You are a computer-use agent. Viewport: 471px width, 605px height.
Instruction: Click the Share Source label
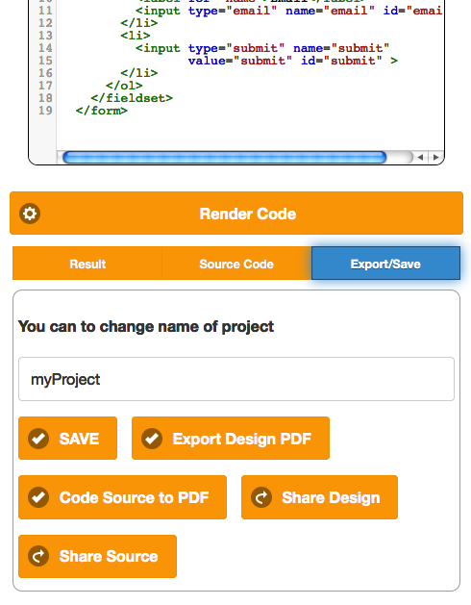pyautogui.click(x=109, y=556)
